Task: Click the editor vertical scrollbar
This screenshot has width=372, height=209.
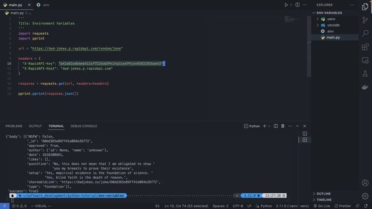Action: [x=309, y=46]
